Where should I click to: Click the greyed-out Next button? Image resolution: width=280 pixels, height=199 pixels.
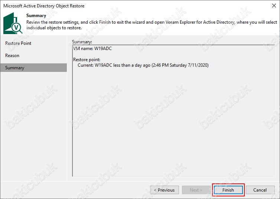tap(196, 190)
